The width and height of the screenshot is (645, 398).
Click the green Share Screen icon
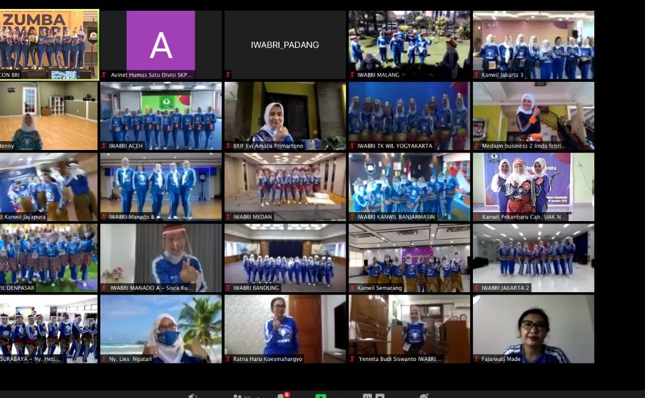point(321,396)
